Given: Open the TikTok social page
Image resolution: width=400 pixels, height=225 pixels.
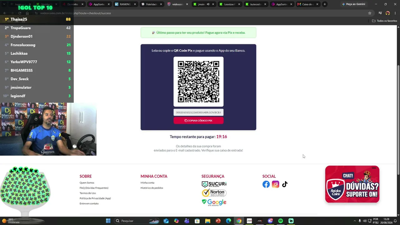Looking at the screenshot, I should [285, 184].
